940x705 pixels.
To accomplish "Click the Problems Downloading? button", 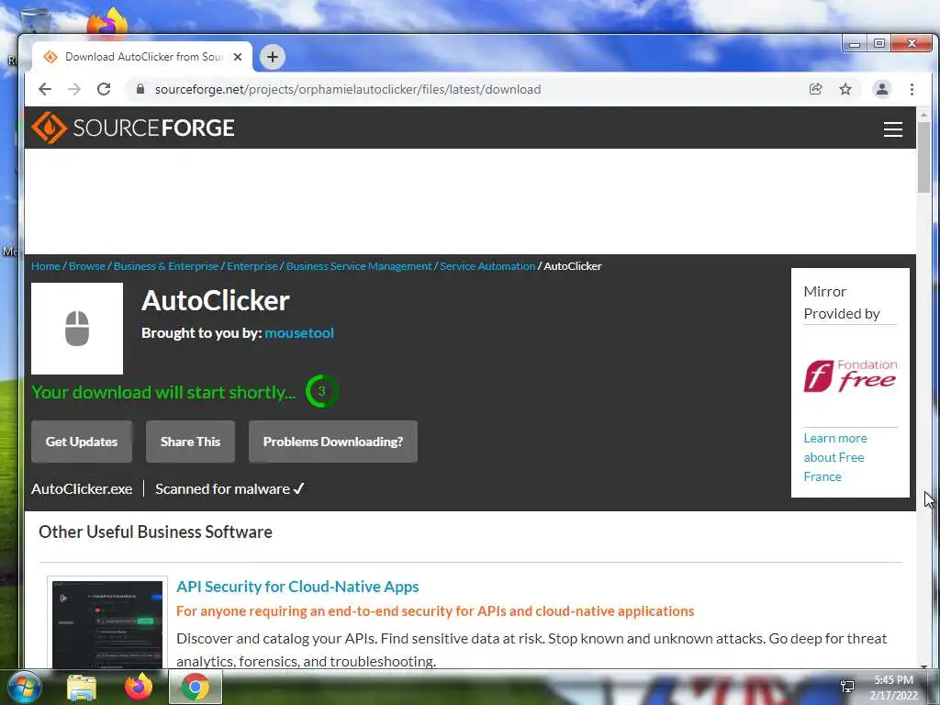I will coord(332,442).
